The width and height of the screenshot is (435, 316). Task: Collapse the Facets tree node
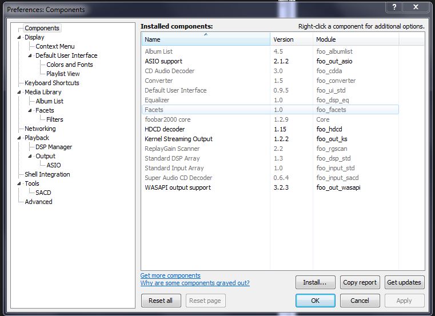[x=30, y=110]
